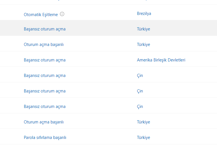The image size is (217, 155).
Task: Click the topmost Çin location label
Action: click(140, 76)
